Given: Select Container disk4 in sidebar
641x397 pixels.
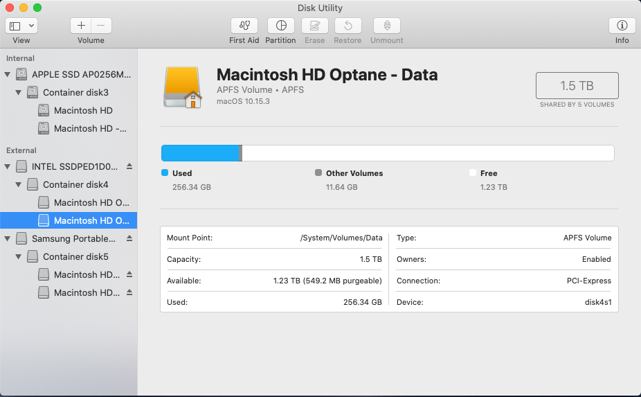Looking at the screenshot, I should (x=69, y=184).
